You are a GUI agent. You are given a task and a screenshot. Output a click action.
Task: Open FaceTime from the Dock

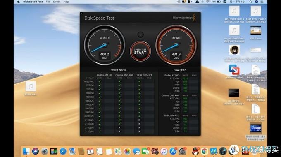(x=145, y=151)
